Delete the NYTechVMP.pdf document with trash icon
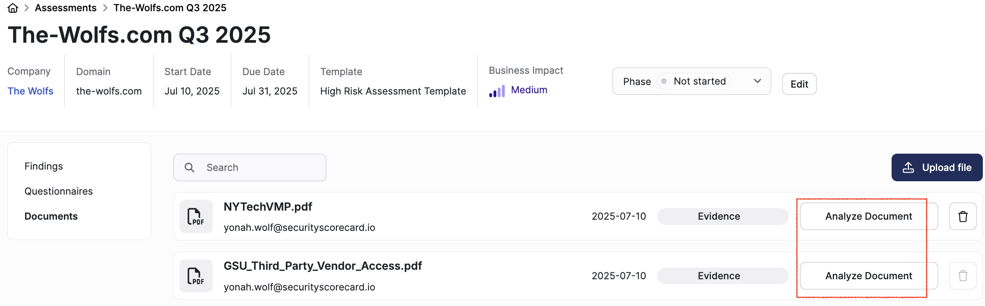Screen dimensions: 985x306 963,216
